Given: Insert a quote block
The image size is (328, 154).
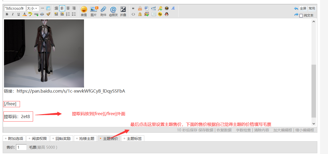Looking at the screenshot, I should (133, 8).
